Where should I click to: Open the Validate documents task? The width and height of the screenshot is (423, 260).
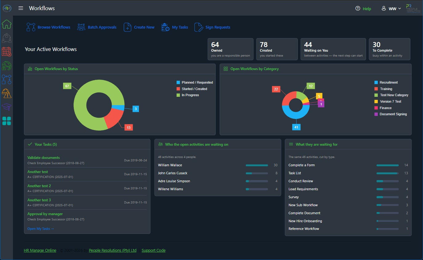44,158
